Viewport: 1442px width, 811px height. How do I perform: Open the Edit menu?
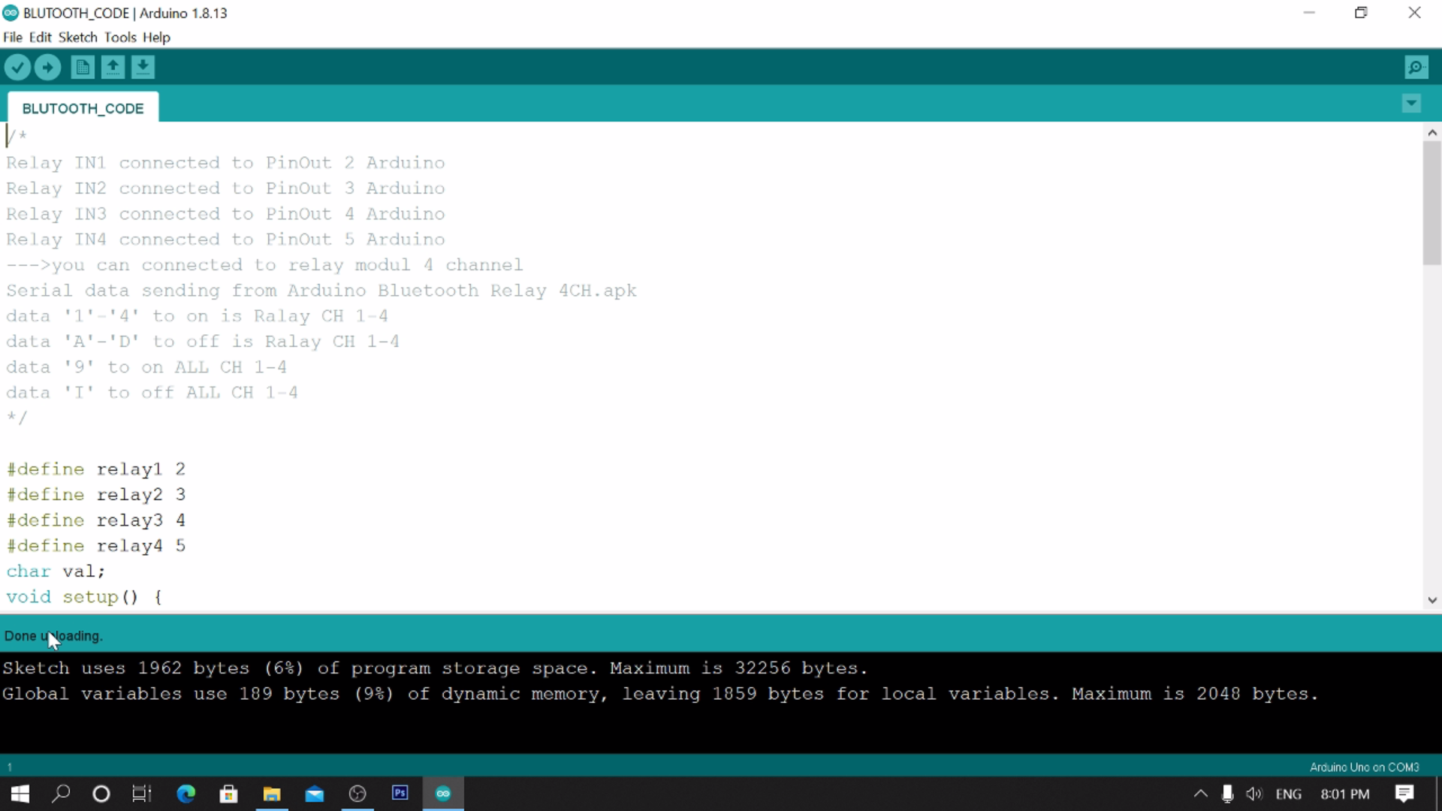[x=40, y=37]
